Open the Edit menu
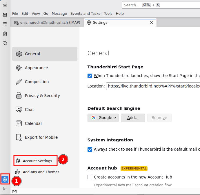 click(25, 14)
